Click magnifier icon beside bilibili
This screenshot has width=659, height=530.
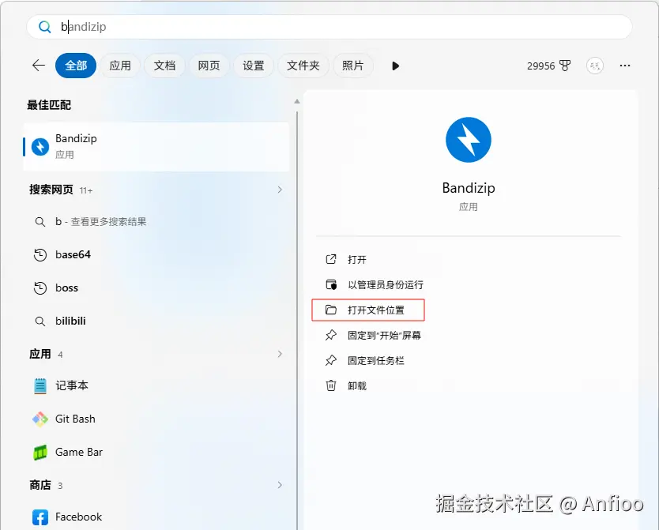coord(40,321)
